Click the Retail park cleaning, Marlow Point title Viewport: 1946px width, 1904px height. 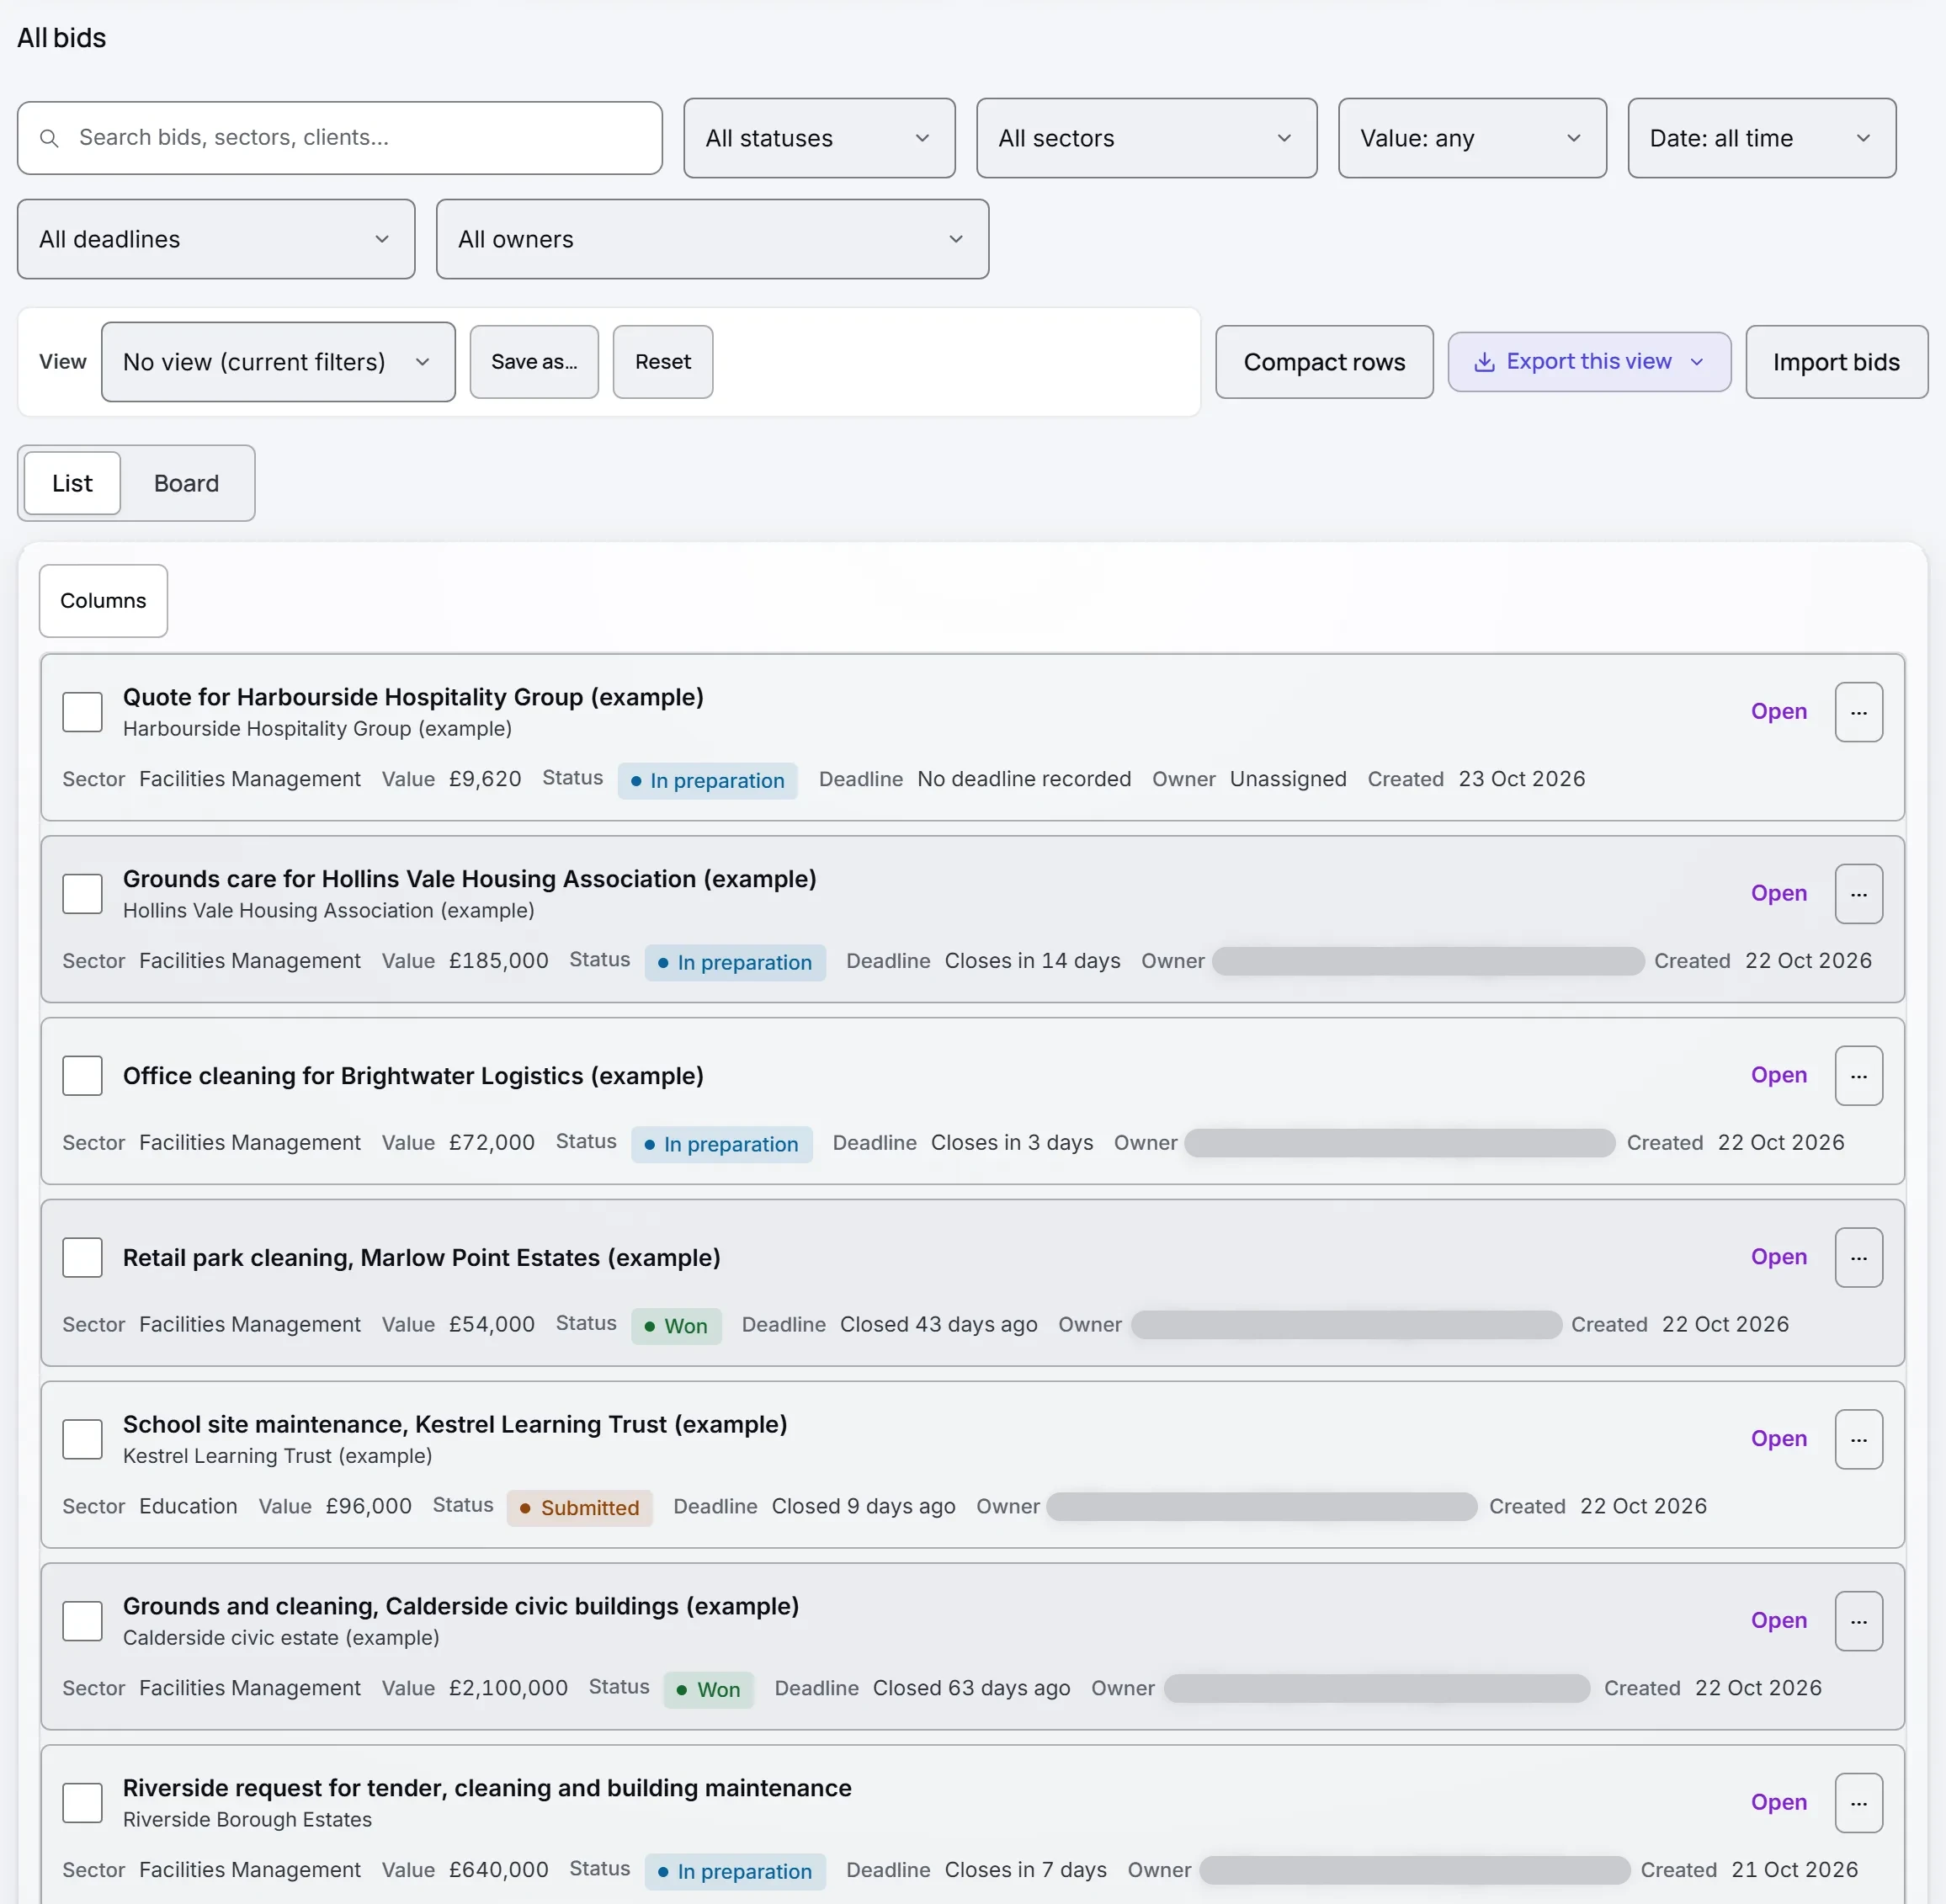[422, 1258]
